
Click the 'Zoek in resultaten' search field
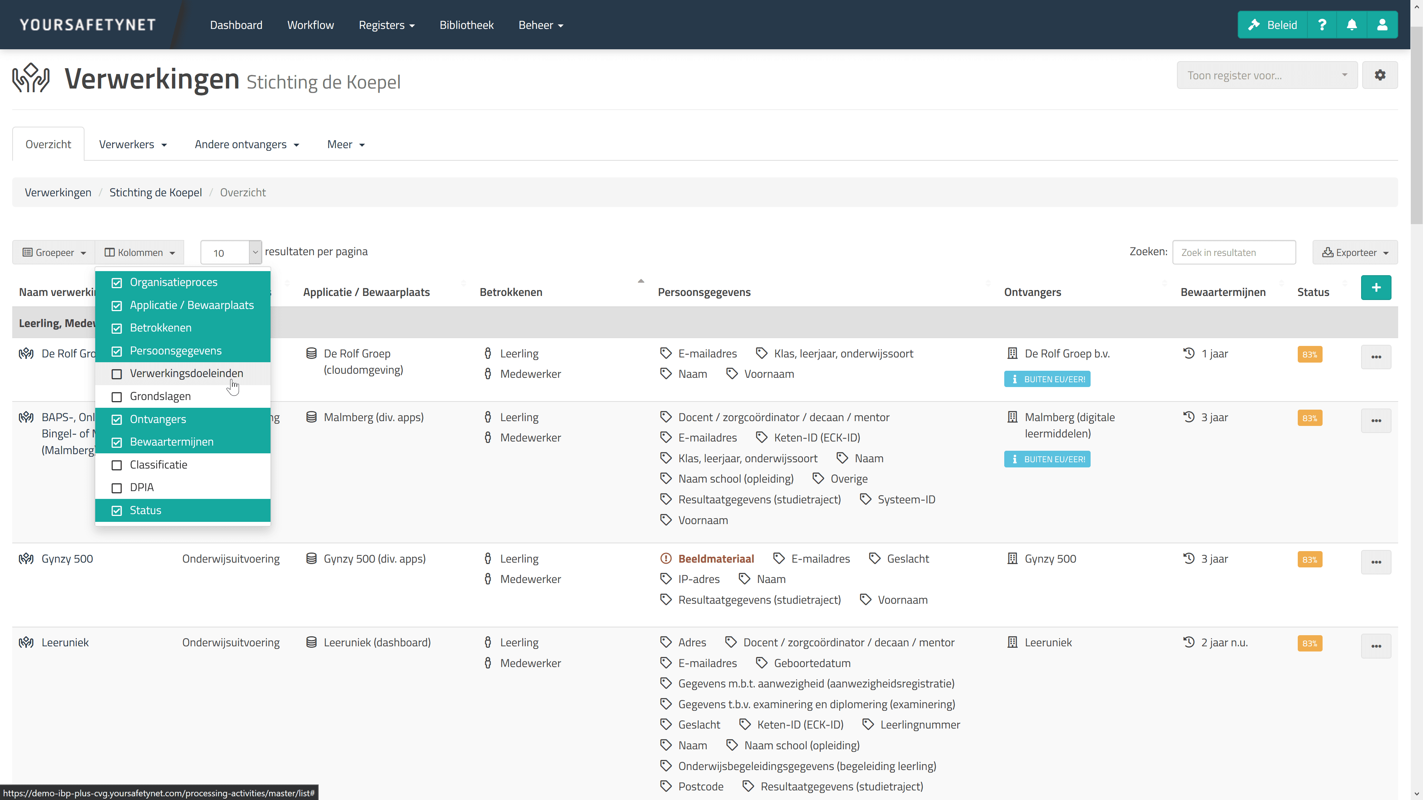pyautogui.click(x=1234, y=252)
